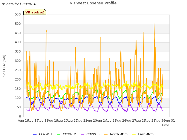The height and width of the screenshot is (140, 187).
Task: Click the CO2W_2 legend label
Action: click(69, 134)
